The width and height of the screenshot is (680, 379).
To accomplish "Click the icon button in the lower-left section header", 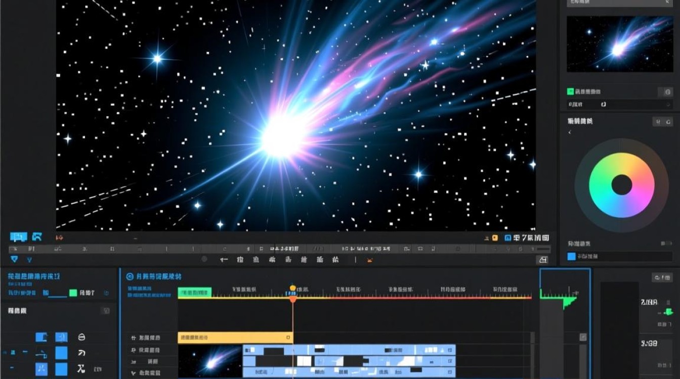I will click(x=106, y=311).
